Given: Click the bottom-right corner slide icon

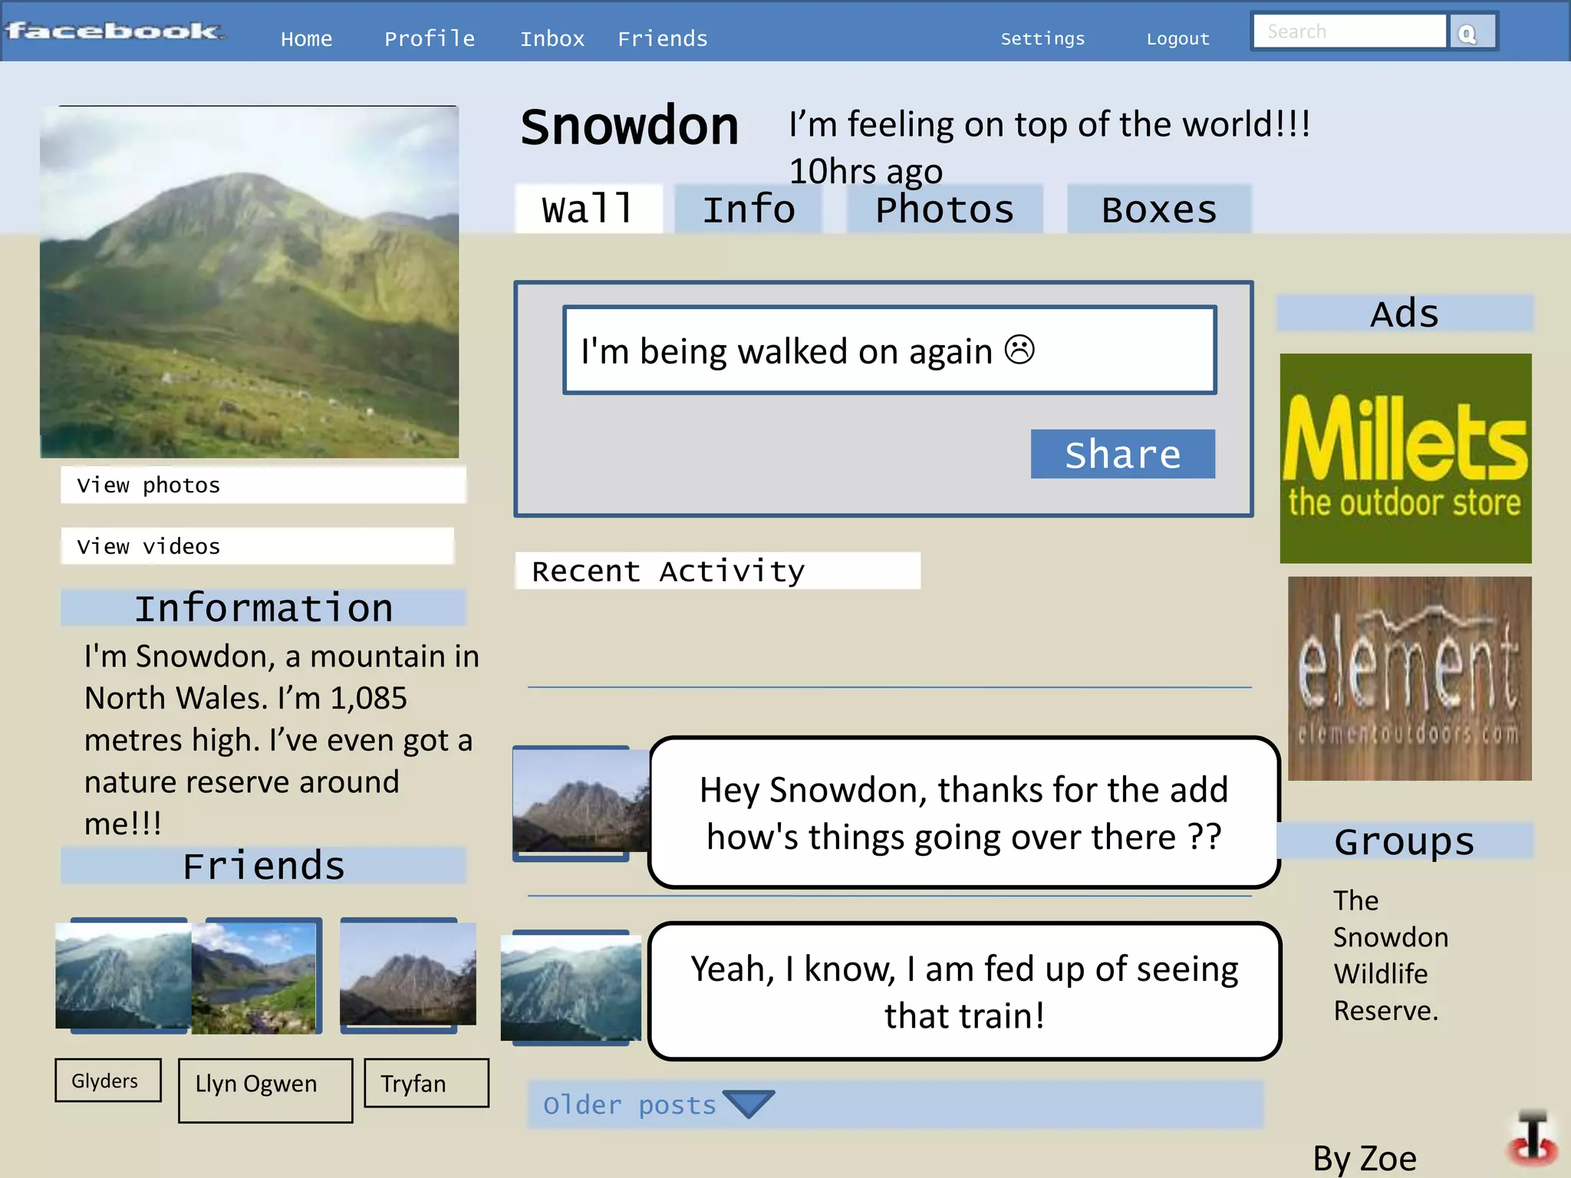Looking at the screenshot, I should click(1533, 1138).
